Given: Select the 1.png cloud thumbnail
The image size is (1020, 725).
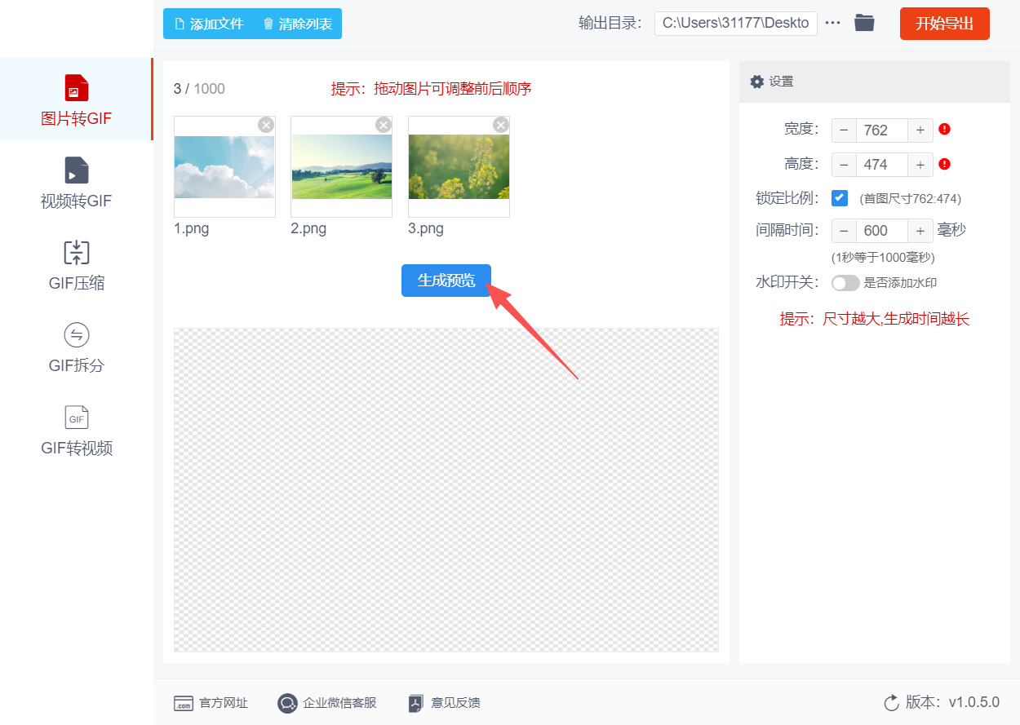Looking at the screenshot, I should click(224, 166).
